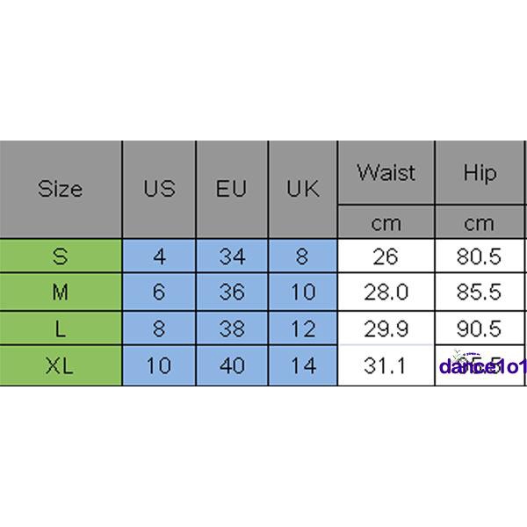Image resolution: width=527 pixels, height=527 pixels.
Task: Select the green XL size cell
Action: click(61, 365)
